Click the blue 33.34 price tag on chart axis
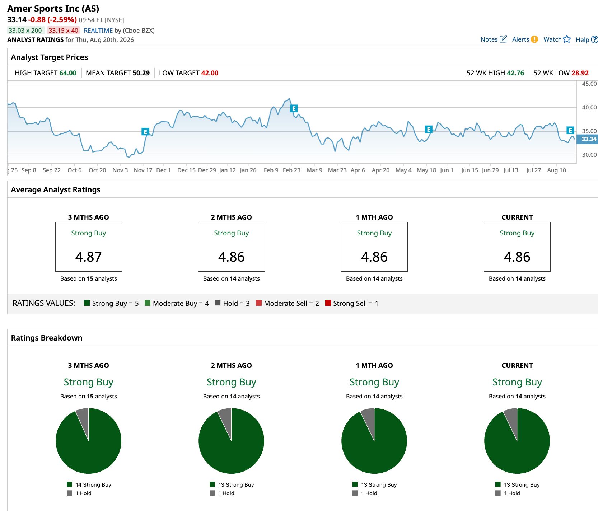Image resolution: width=598 pixels, height=511 pixels. [x=587, y=139]
